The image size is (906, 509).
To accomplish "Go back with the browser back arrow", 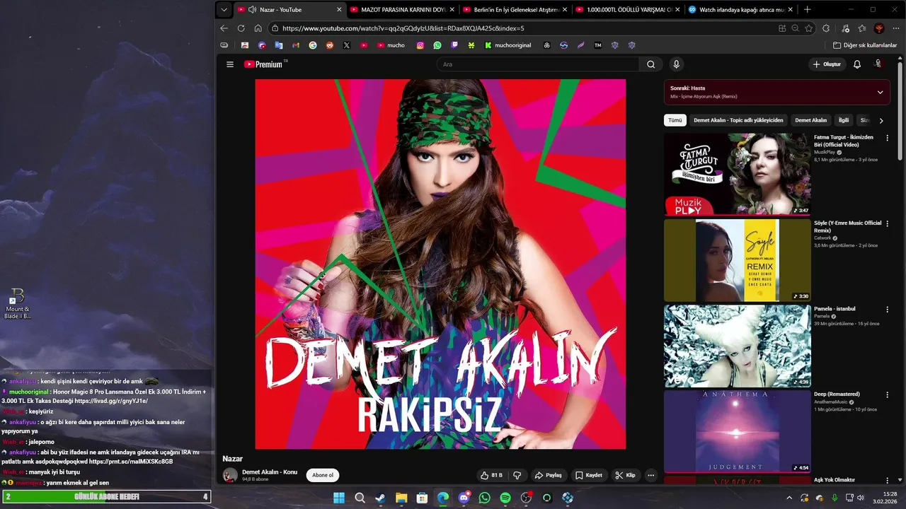I will (224, 28).
